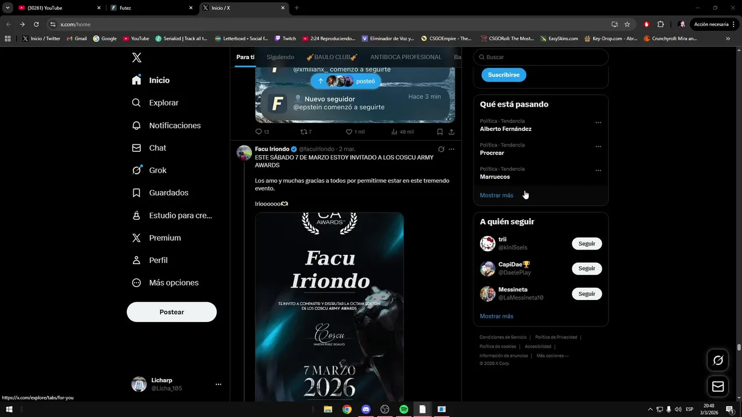742x417 pixels.
Task: Follow the Messineta account
Action: tap(587, 294)
